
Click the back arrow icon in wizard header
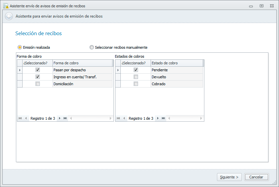[x=9, y=16]
